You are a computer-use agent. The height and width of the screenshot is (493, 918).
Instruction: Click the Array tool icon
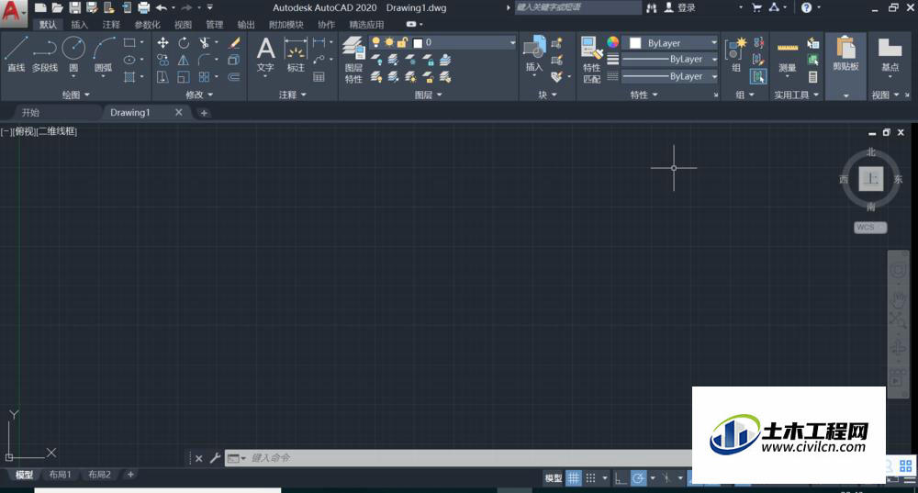point(204,77)
